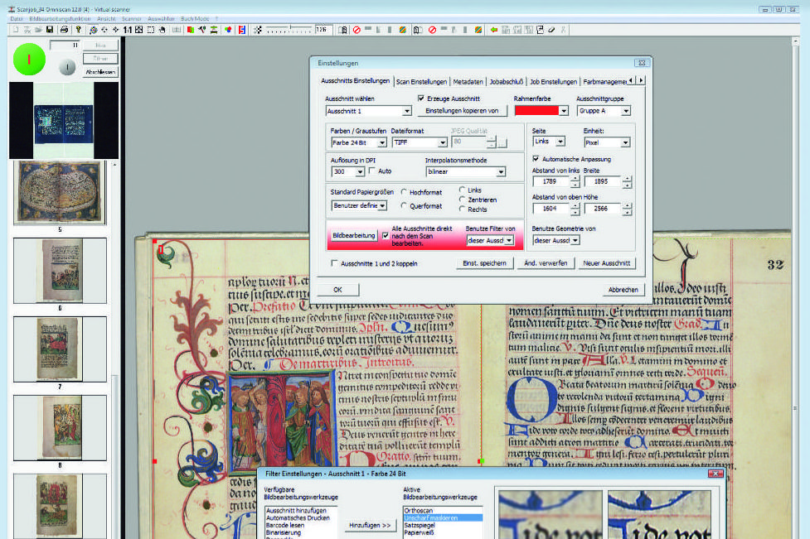Click the print toolbar icon
Viewport: 810px width, 539px height.
64,30
